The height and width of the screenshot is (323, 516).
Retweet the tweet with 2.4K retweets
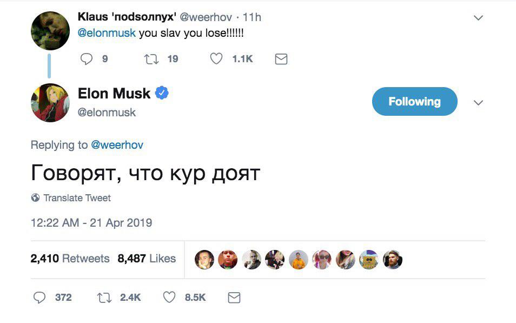pos(104,297)
